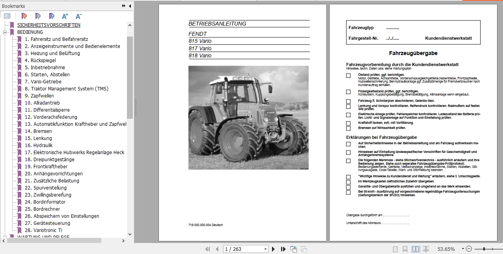The image size is (503, 254).
Task: Tick the Bremsen auf Wirksamkeit prüfen checkbox
Action: tap(348, 128)
